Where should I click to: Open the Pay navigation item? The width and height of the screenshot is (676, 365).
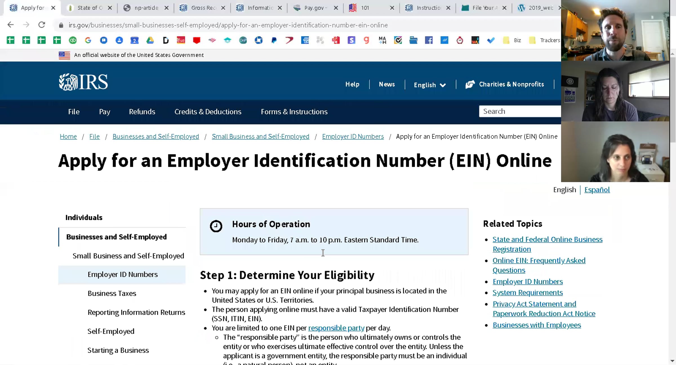pos(104,112)
